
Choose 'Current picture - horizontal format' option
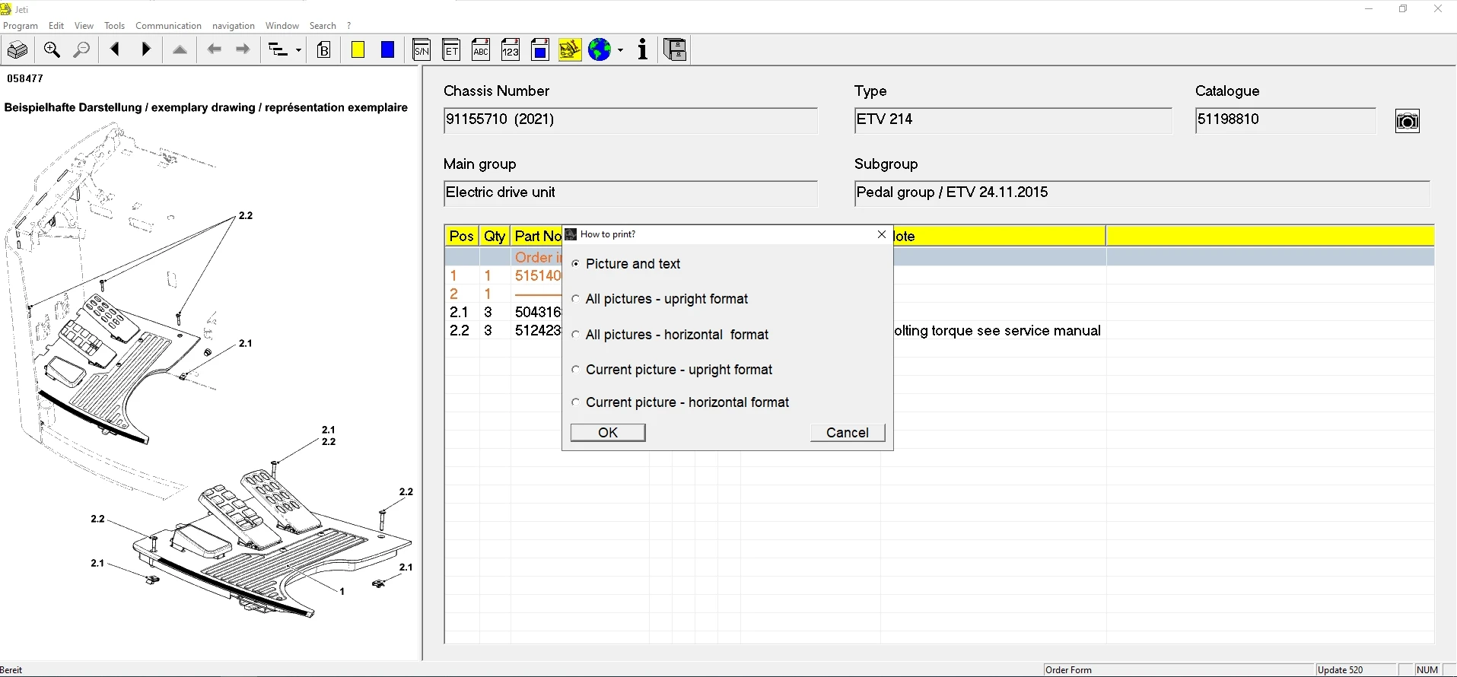pos(576,402)
